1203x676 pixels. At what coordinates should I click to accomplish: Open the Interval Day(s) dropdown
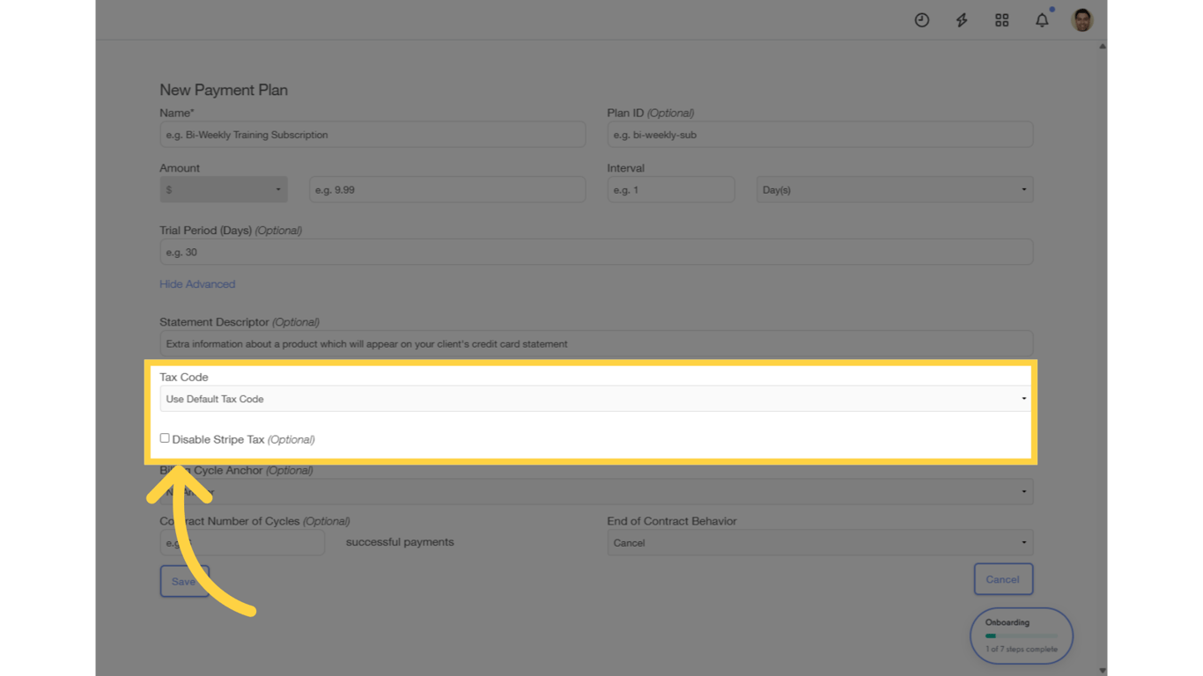coord(894,189)
